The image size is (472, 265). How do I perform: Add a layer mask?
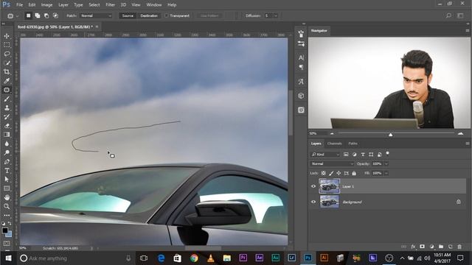coord(423,247)
